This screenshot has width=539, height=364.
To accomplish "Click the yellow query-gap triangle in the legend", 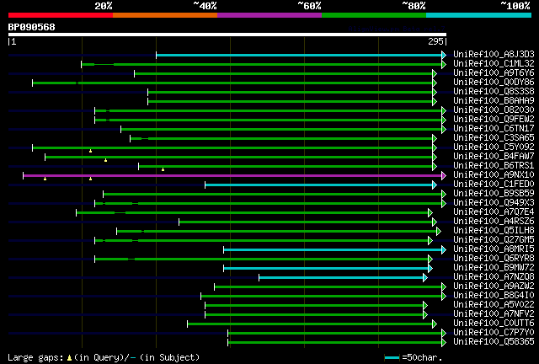I will [x=69, y=358].
